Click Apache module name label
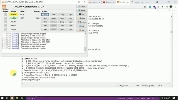The height and width of the screenshot is (100, 178). tap(14, 14)
